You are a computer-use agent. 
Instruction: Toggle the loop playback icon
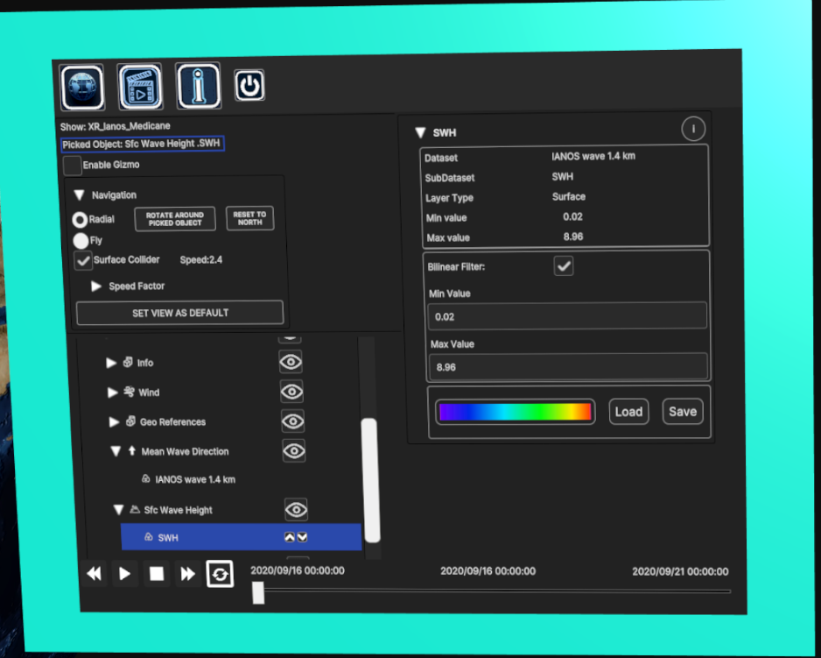tap(220, 574)
